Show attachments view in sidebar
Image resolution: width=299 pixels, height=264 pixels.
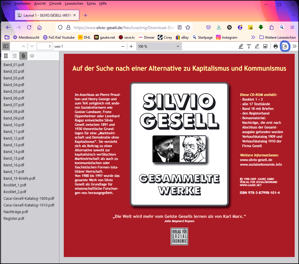click(23, 56)
